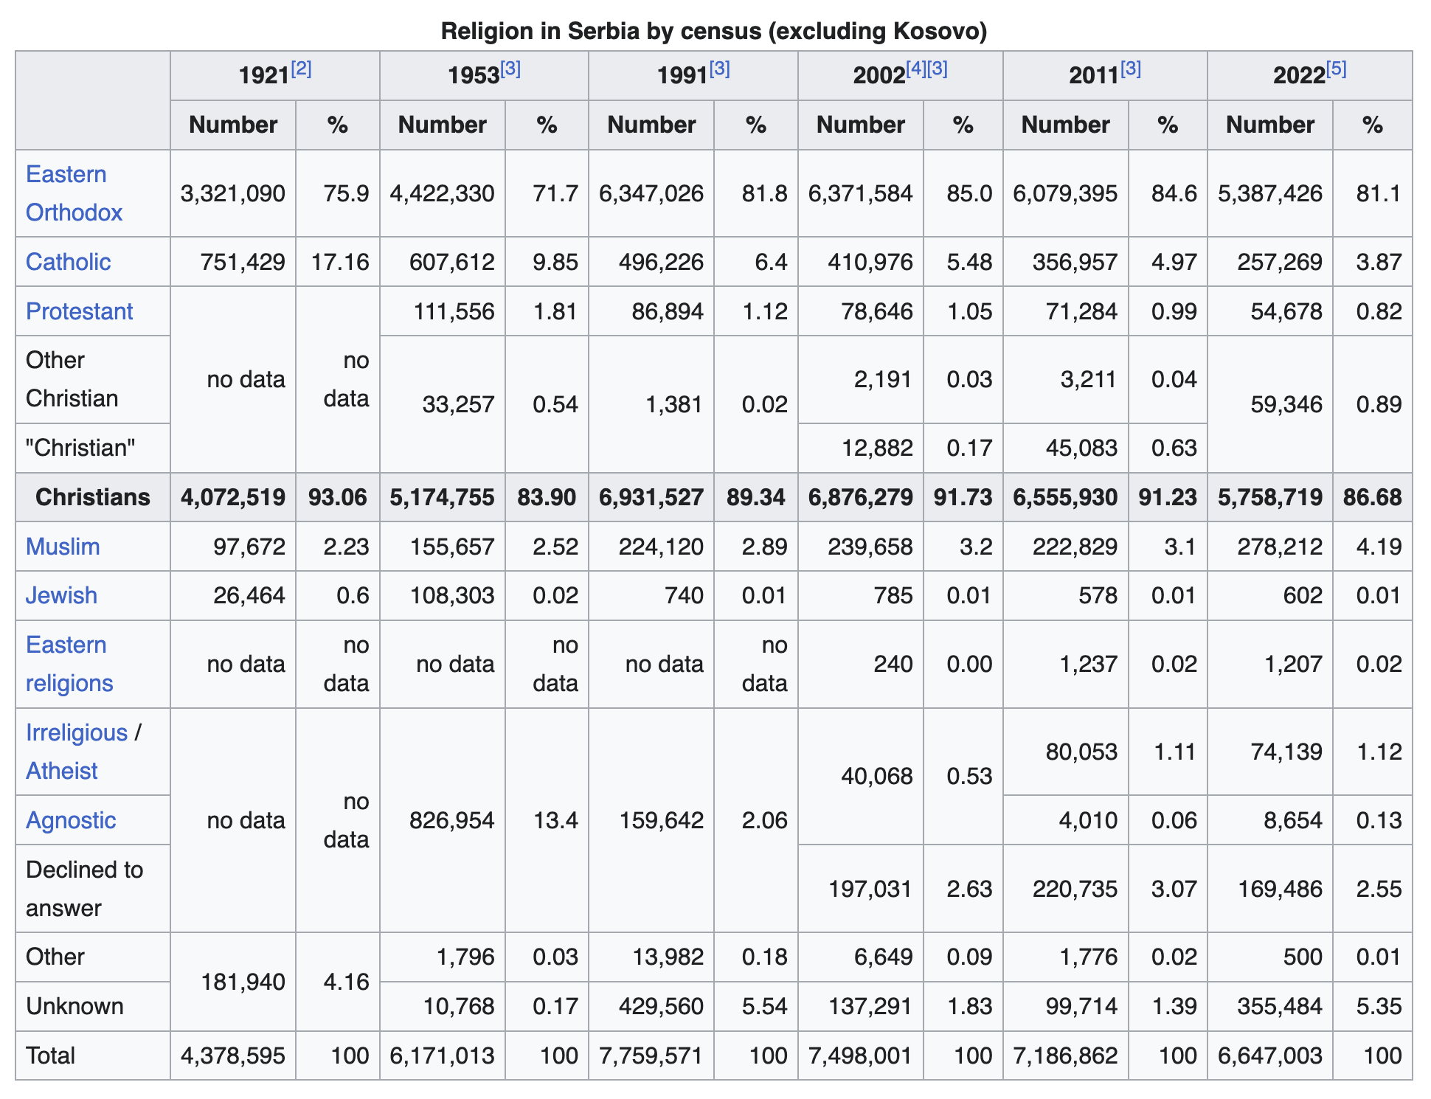The width and height of the screenshot is (1431, 1099).
Task: Follow the Muslim link
Action: click(63, 547)
